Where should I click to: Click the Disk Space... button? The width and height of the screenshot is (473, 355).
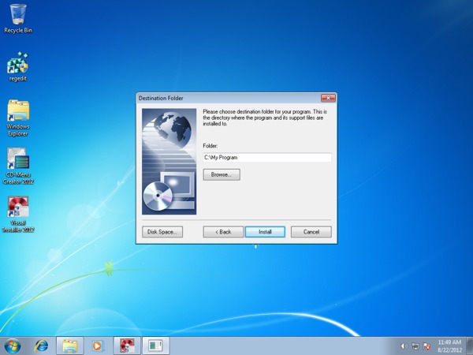pos(162,232)
